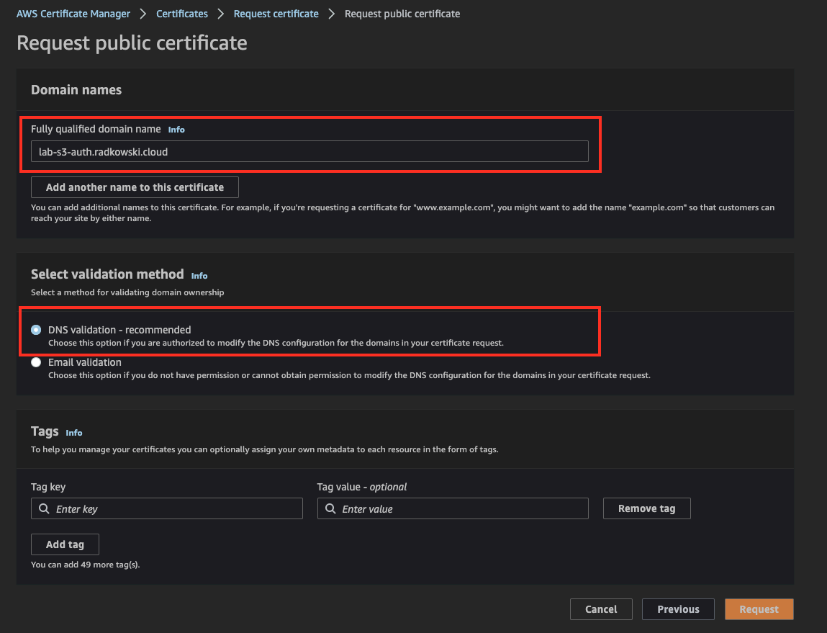Open Request certificate breadcrumb link
Screen dimensions: 827x633
(x=276, y=14)
